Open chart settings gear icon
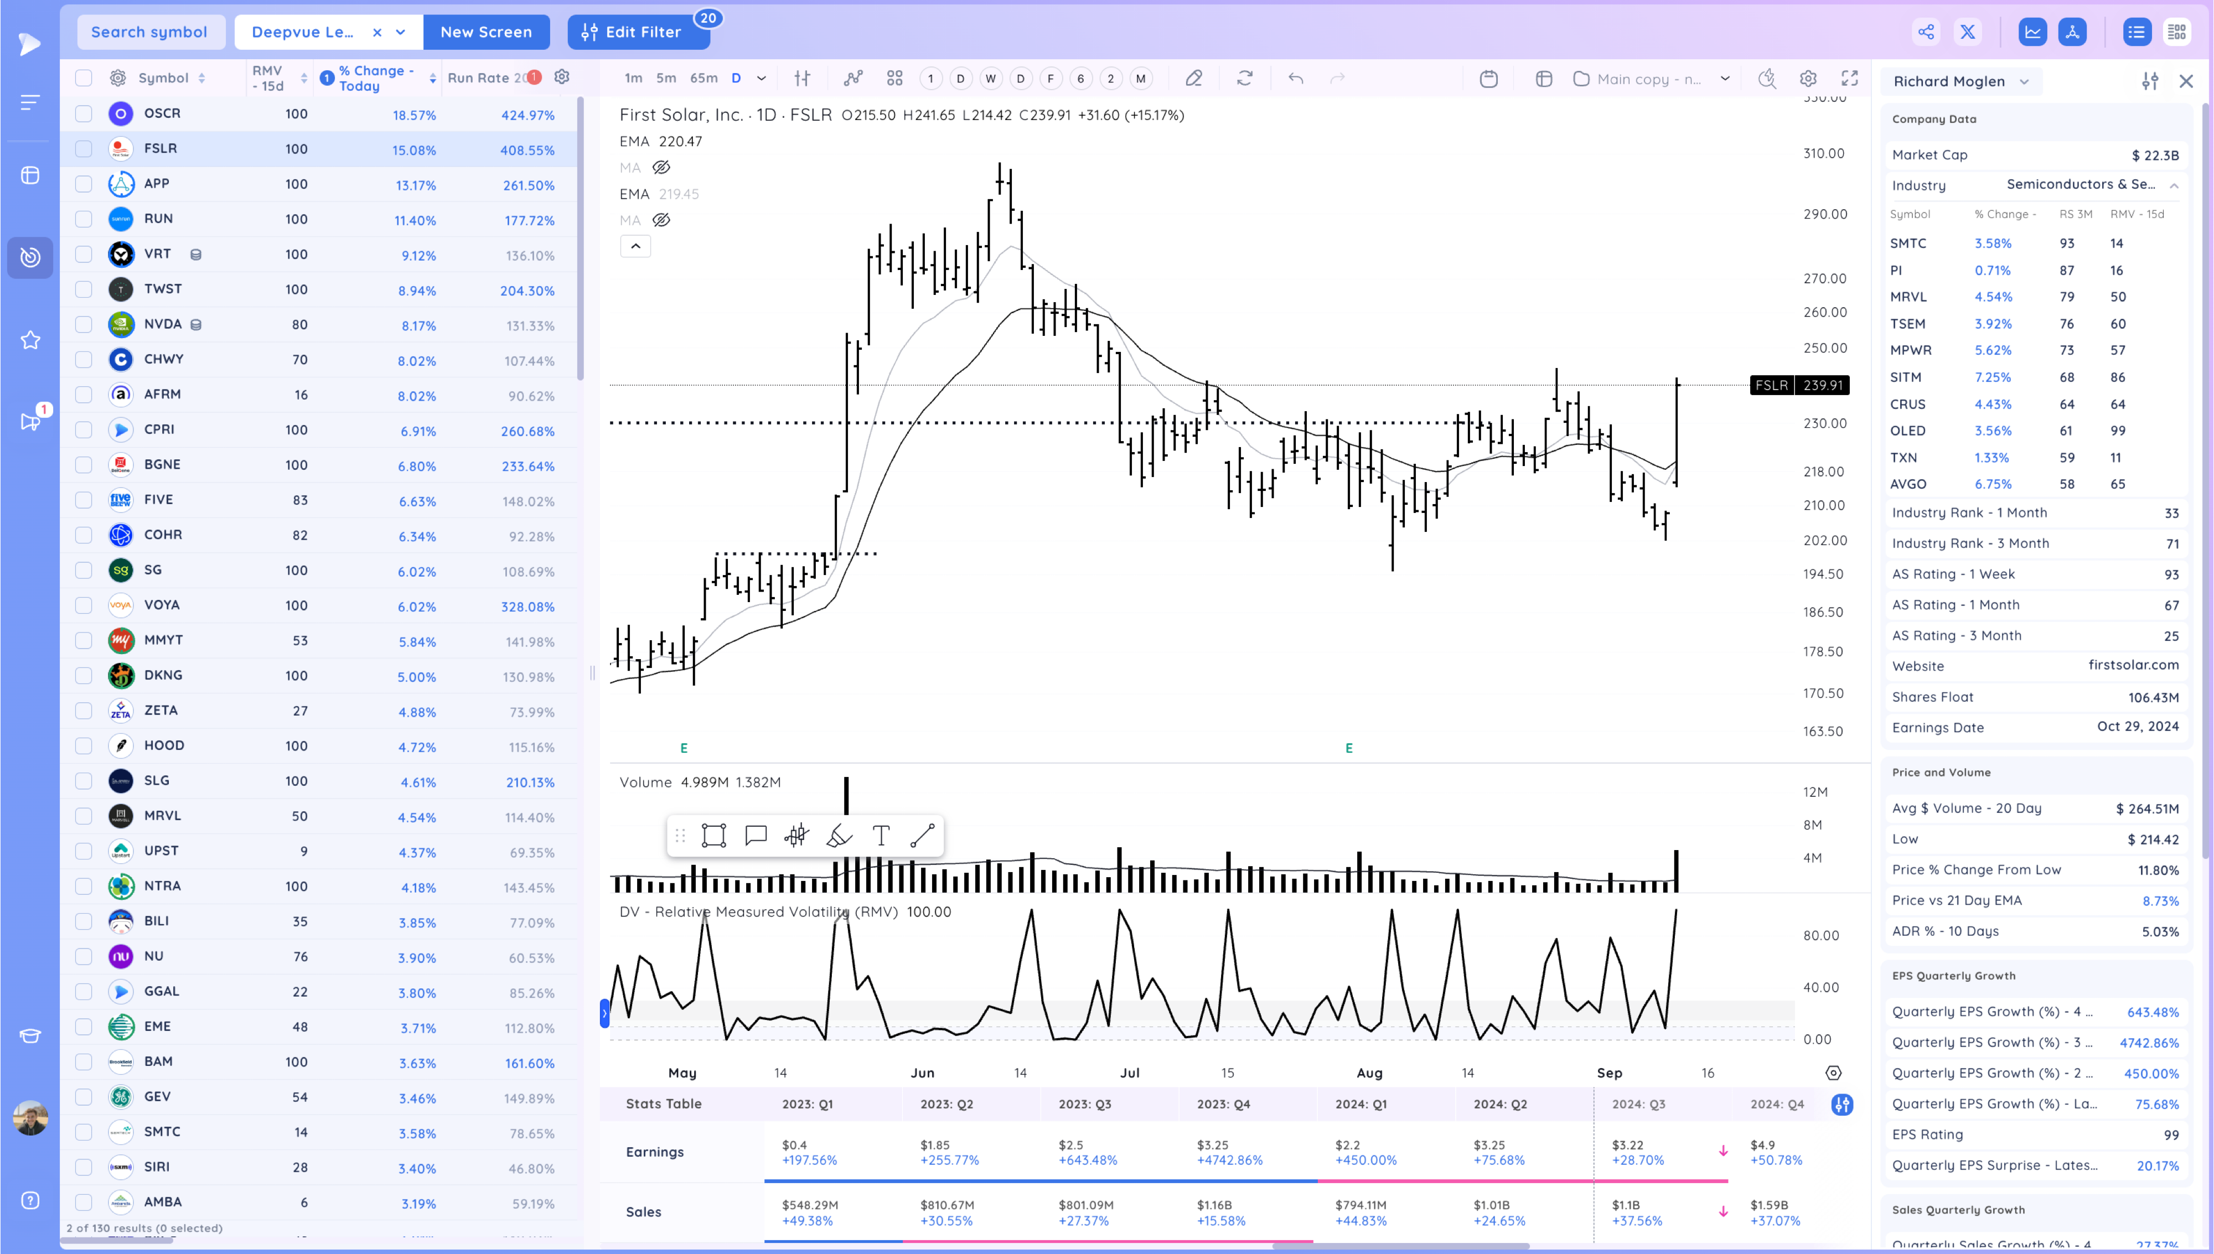Screen dimensions: 2214x1254 1808,79
